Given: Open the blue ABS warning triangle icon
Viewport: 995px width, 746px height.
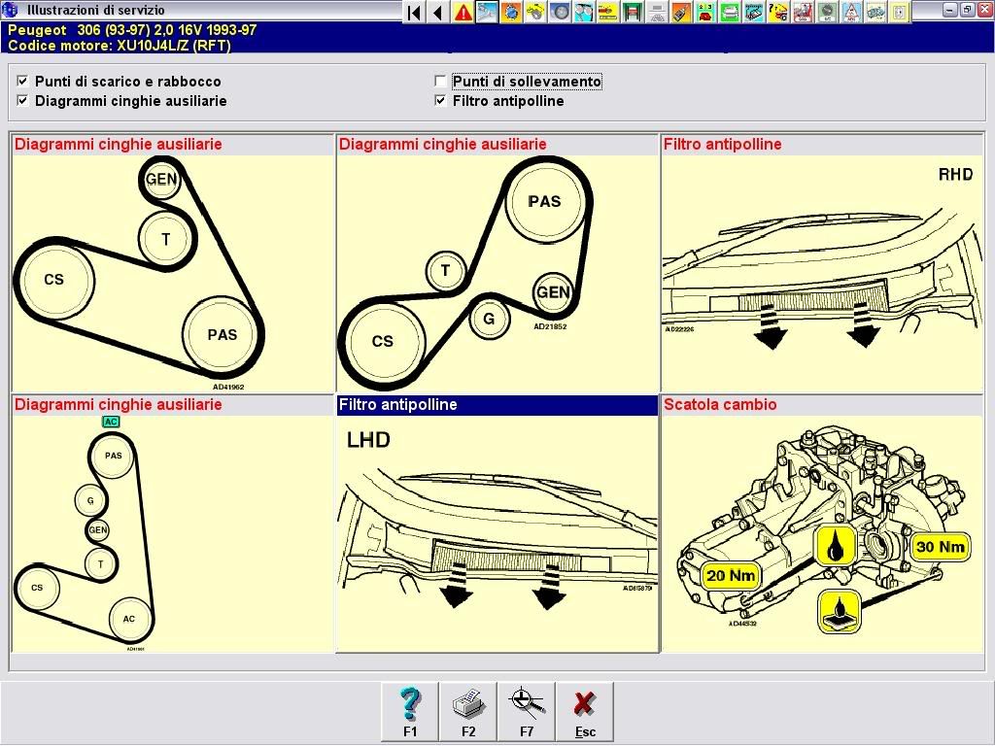Looking at the screenshot, I should 851,12.
